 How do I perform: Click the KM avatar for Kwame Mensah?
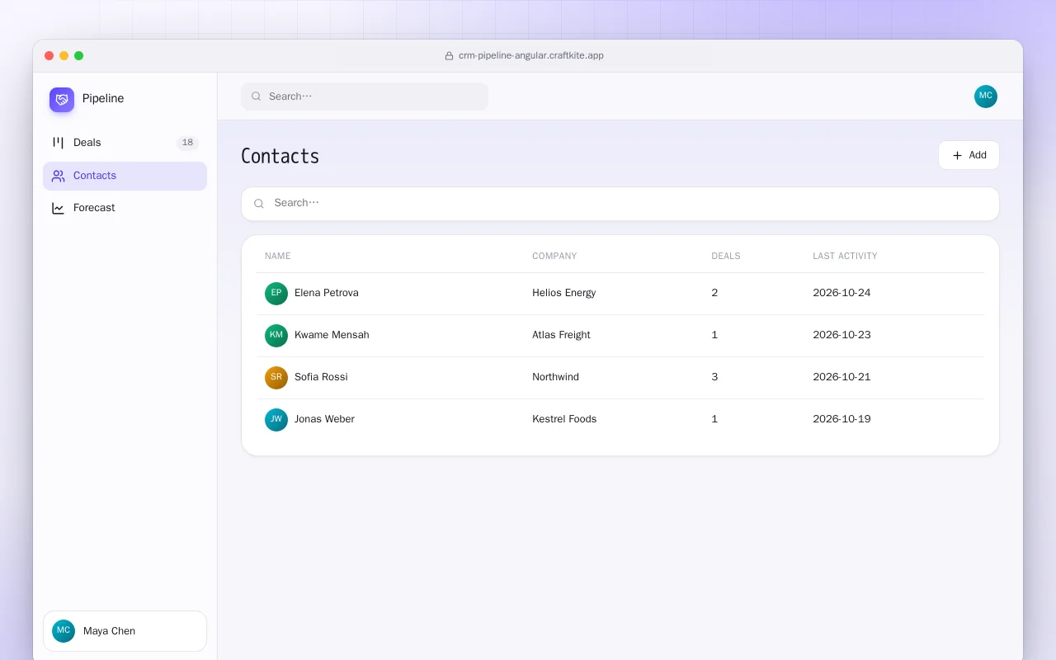pyautogui.click(x=276, y=336)
